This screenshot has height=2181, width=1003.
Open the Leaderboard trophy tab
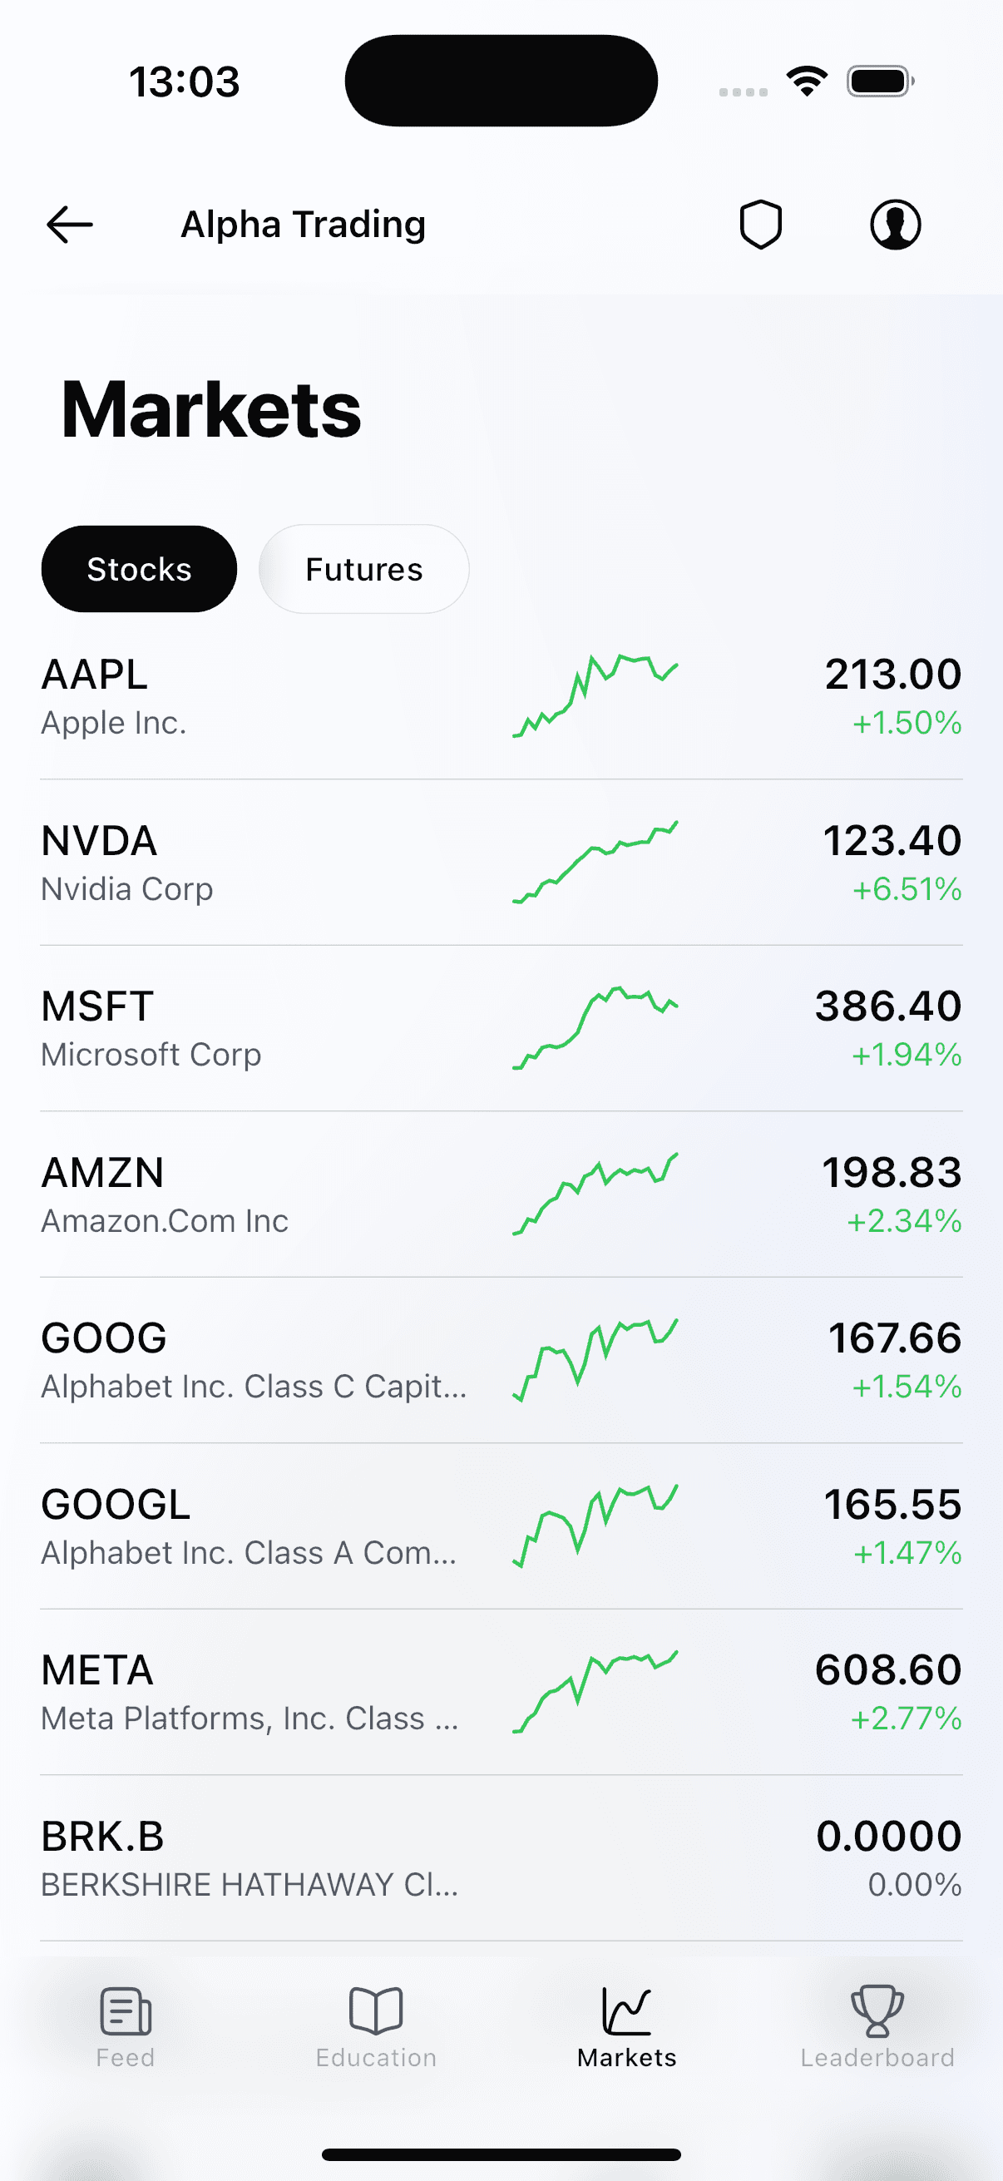(877, 2028)
